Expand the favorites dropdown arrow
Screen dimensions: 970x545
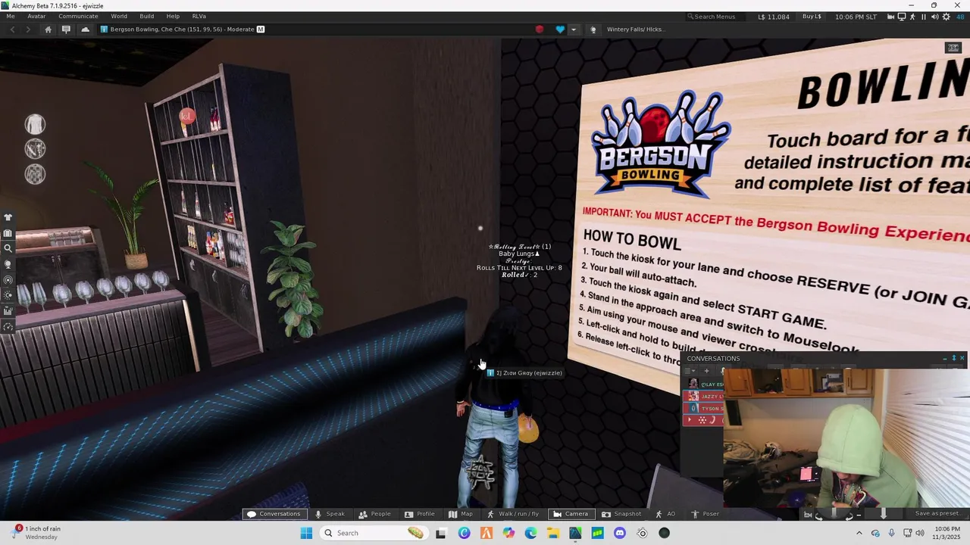coord(574,30)
